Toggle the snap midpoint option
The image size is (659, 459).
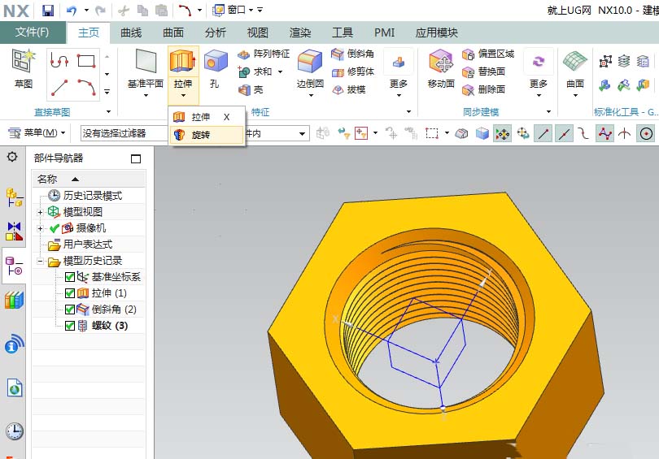pos(564,134)
